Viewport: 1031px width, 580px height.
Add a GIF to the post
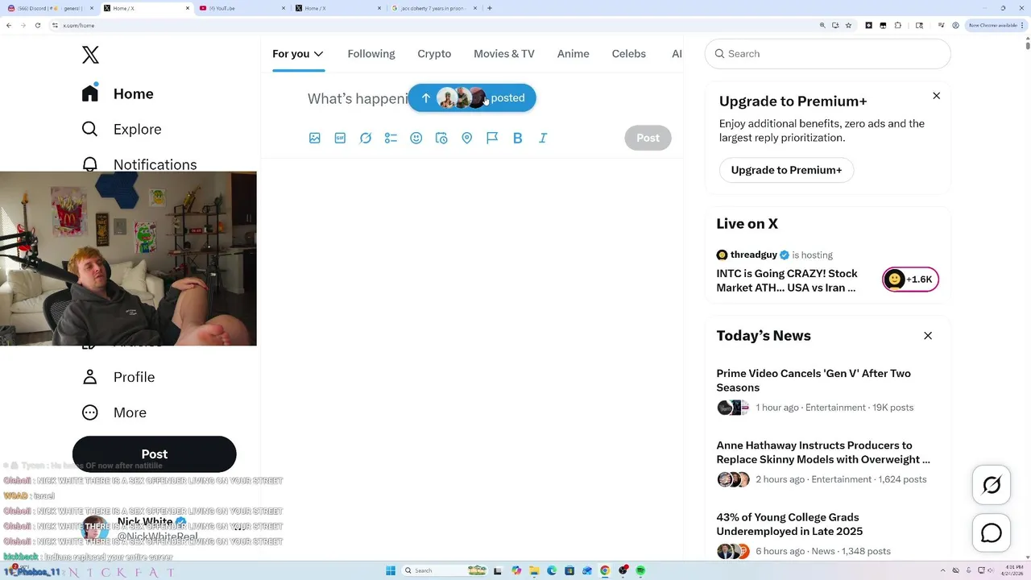[340, 138]
